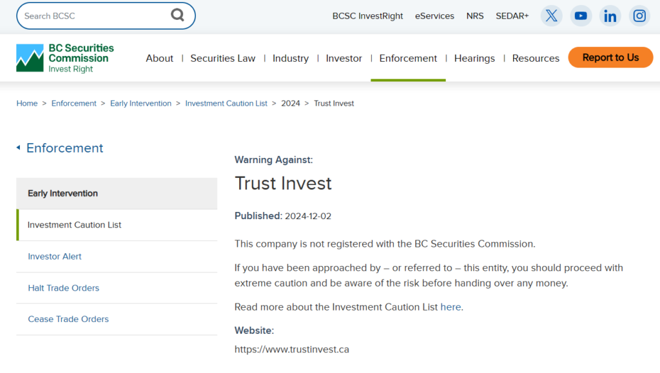Follow the 'here' link about Caution List
Image resolution: width=660 pixels, height=373 pixels.
click(451, 307)
